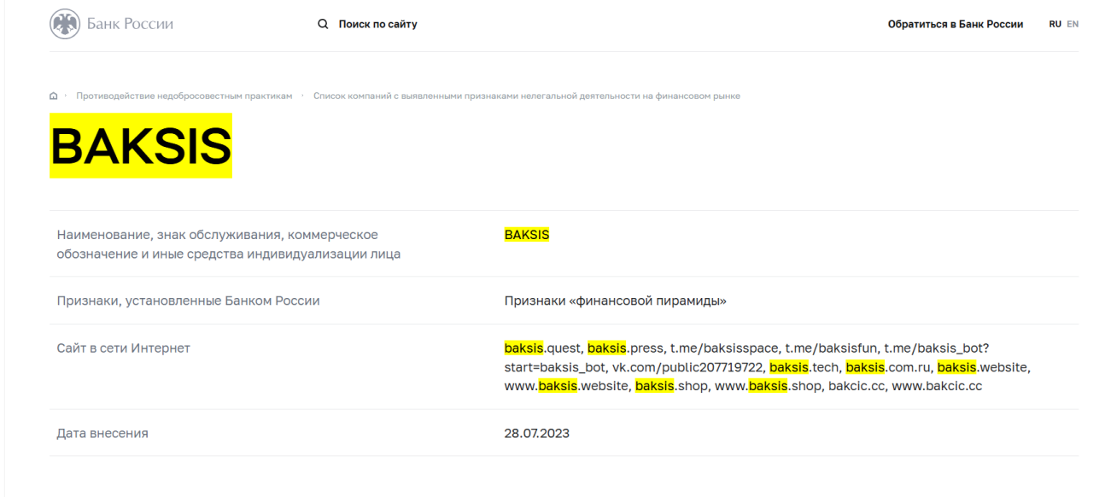
Task: Click the 't.me/baksisfun' text
Action: click(830, 348)
